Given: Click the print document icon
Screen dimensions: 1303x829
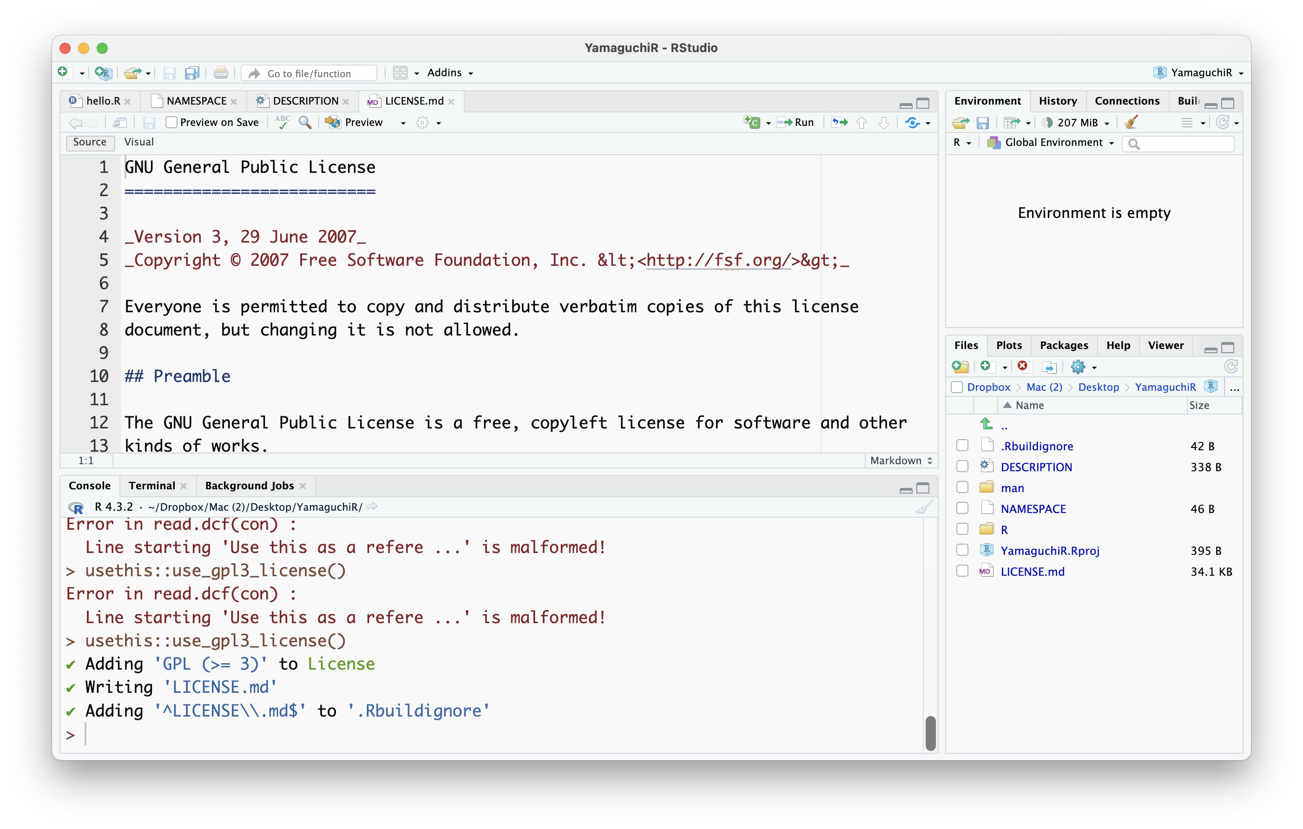Looking at the screenshot, I should [221, 73].
